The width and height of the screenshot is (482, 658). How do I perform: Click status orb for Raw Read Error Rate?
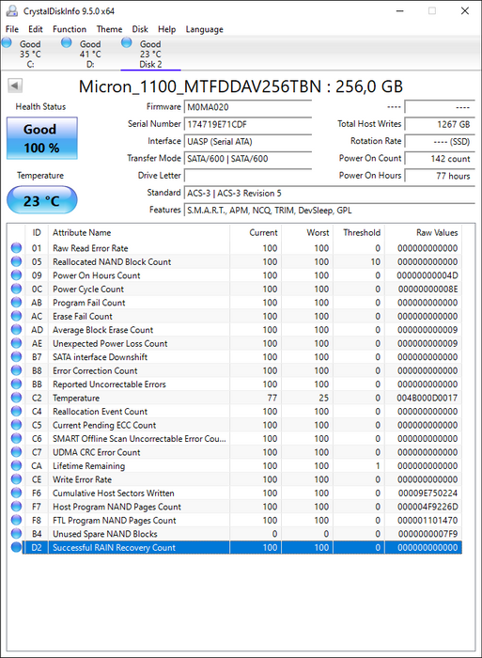click(x=16, y=248)
